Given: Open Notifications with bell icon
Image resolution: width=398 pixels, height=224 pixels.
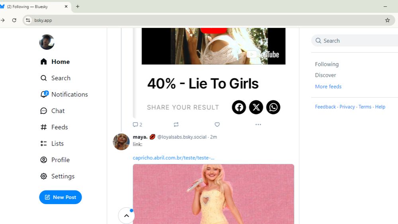Looking at the screenshot, I should point(64,94).
